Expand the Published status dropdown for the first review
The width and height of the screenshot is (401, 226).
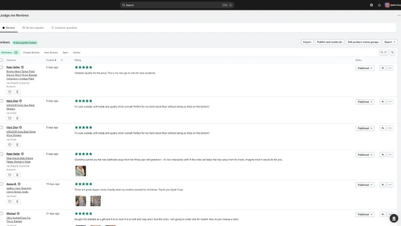coord(365,68)
